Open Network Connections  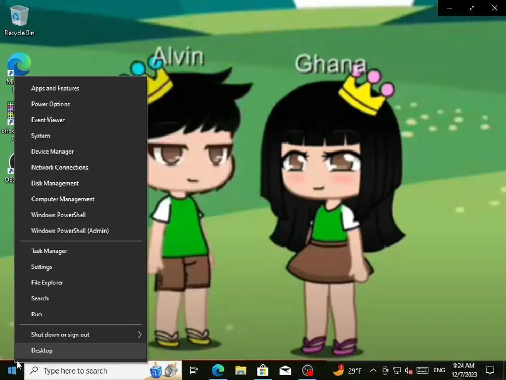pyautogui.click(x=81, y=167)
